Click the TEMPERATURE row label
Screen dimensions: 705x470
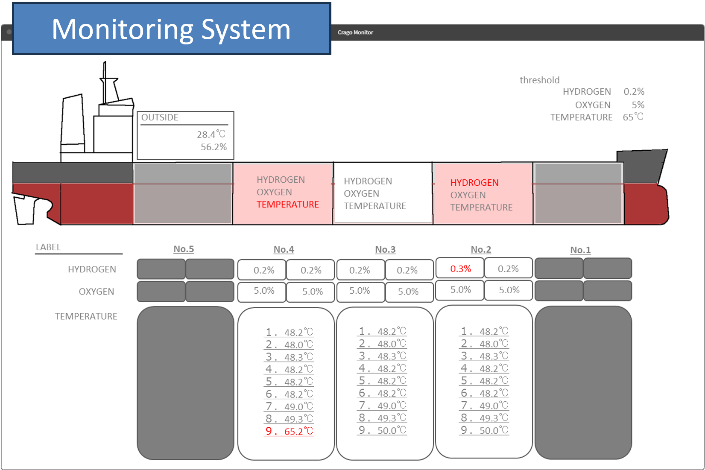pos(86,316)
